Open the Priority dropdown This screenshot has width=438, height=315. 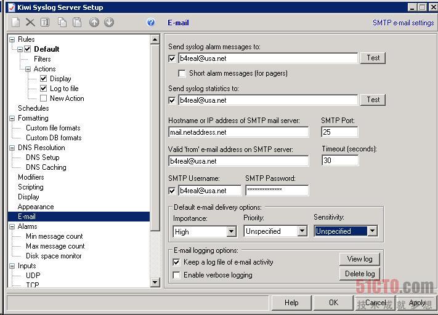tap(302, 231)
